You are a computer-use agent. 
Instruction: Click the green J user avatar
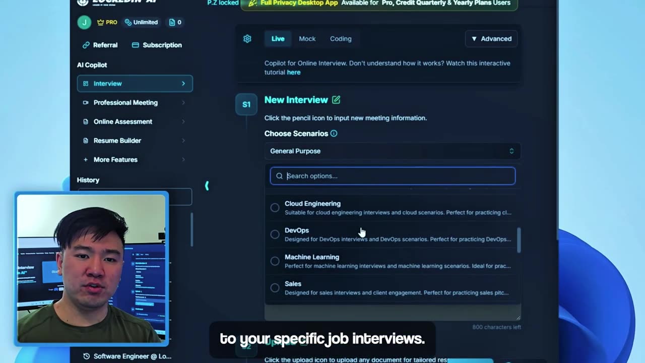click(x=84, y=22)
